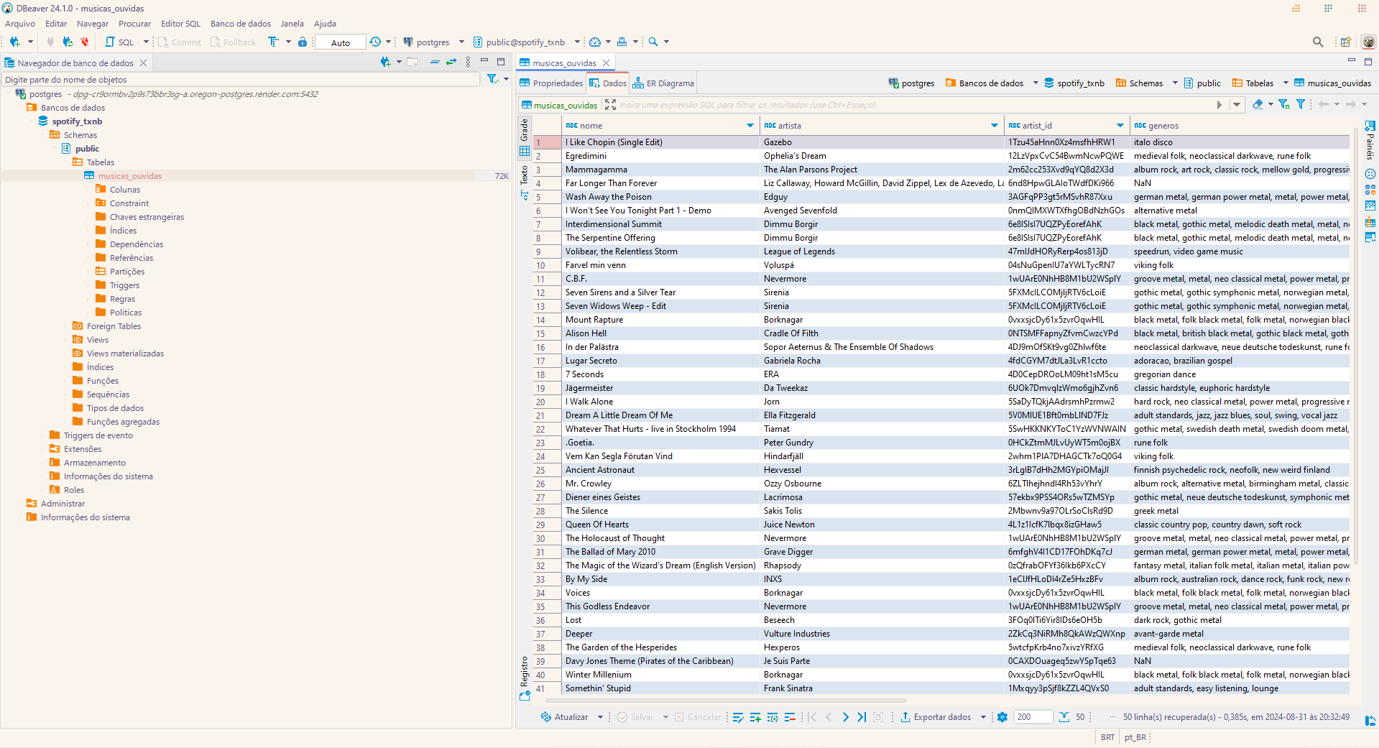Close the musicas_ouvidas editor tab
The height and width of the screenshot is (748, 1379).
pos(606,63)
